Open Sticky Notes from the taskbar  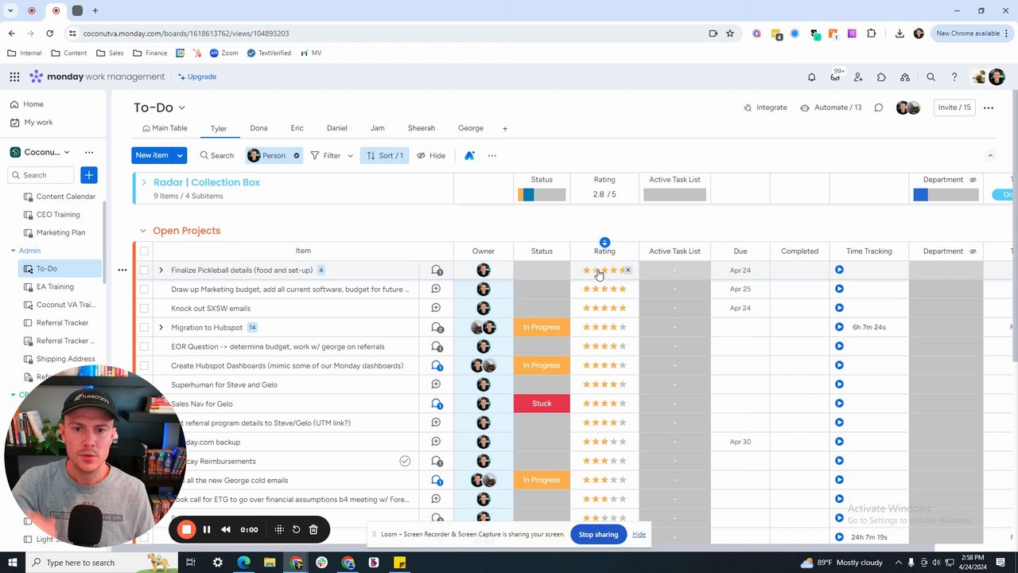[400, 563]
